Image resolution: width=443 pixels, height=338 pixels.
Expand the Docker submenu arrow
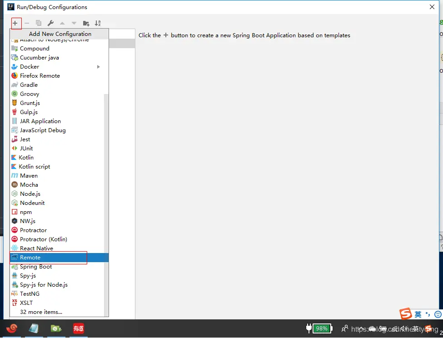[99, 67]
